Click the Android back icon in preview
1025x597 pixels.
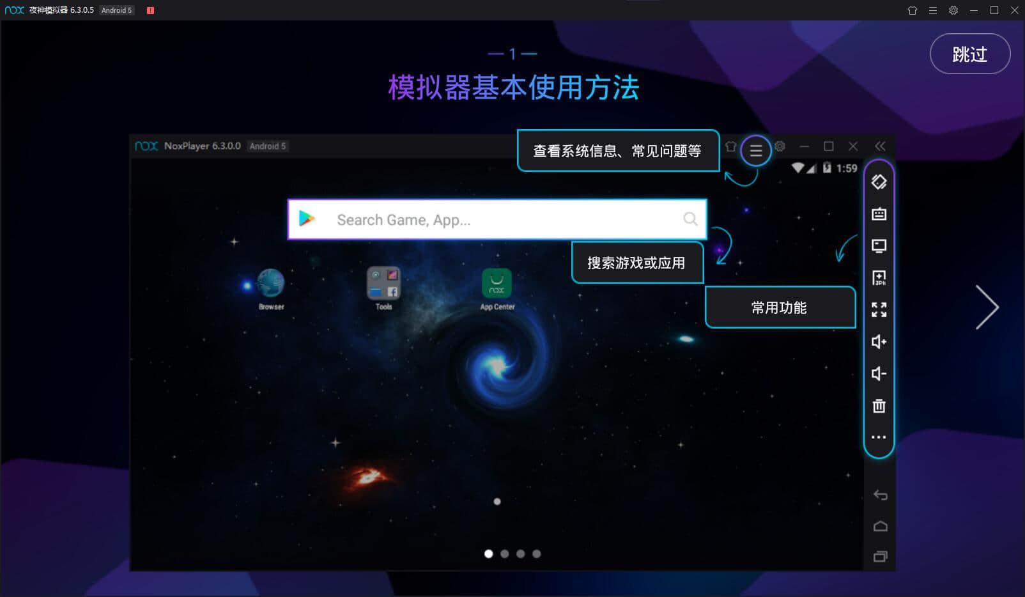click(880, 495)
